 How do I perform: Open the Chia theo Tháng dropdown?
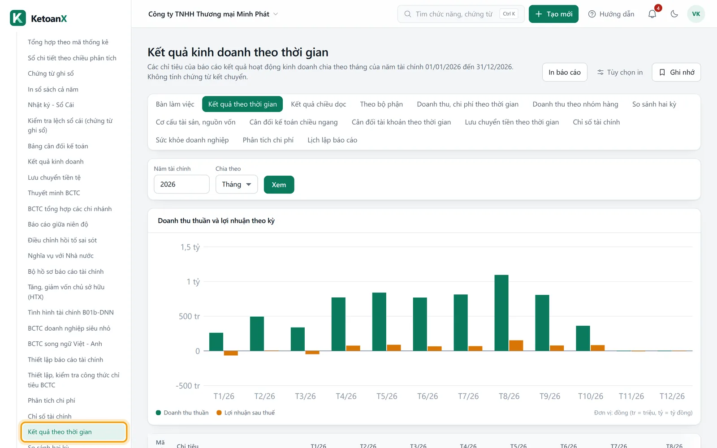coord(237,184)
